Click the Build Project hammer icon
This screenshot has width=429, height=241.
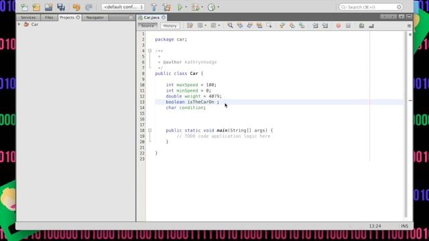point(154,7)
